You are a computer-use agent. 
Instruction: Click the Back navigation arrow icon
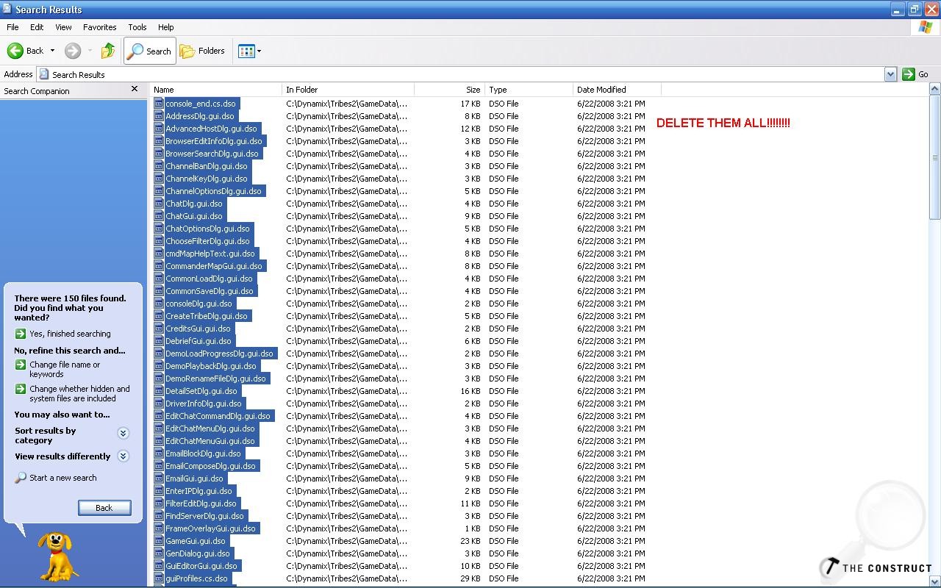[15, 51]
